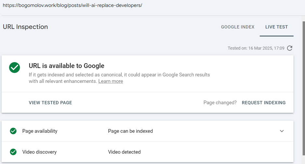The height and width of the screenshot is (164, 305).
Task: Click the 'Page can be indexed' status text
Action: click(x=130, y=131)
